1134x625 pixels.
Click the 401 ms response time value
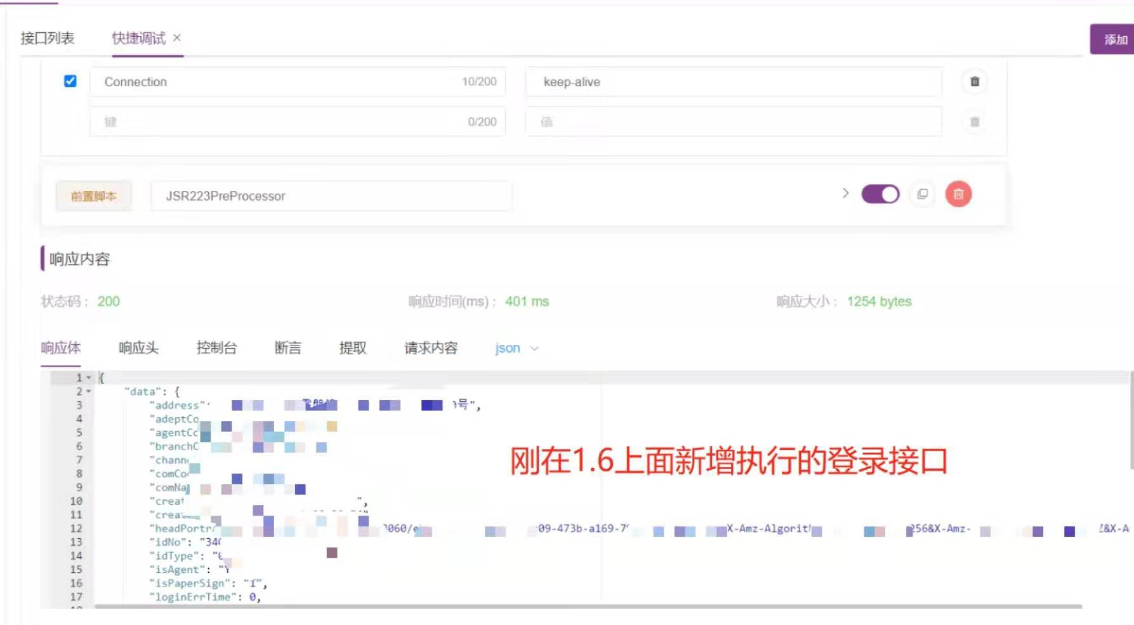[x=527, y=302]
